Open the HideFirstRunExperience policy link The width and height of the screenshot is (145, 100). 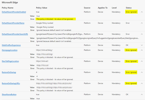[x=11, y=45]
